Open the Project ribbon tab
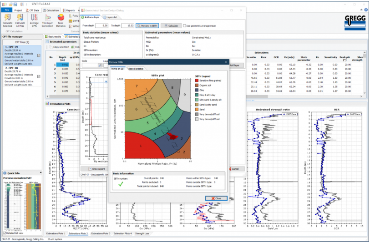Viewport: 370px width, 243px height. coord(18,10)
